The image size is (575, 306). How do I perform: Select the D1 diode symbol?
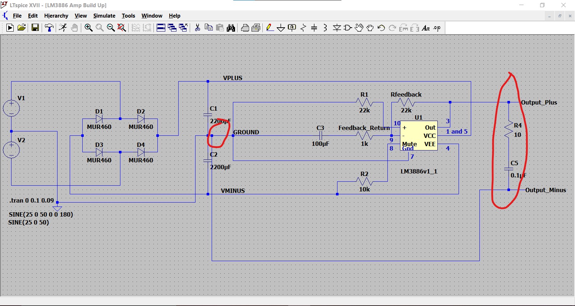click(99, 119)
